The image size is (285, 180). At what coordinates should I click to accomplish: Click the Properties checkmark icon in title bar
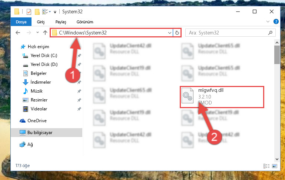(x=29, y=12)
